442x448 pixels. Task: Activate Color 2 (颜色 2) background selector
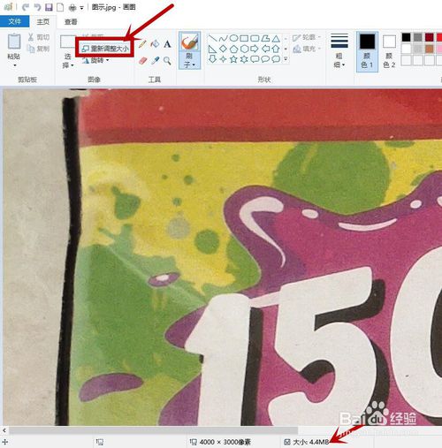[389, 51]
